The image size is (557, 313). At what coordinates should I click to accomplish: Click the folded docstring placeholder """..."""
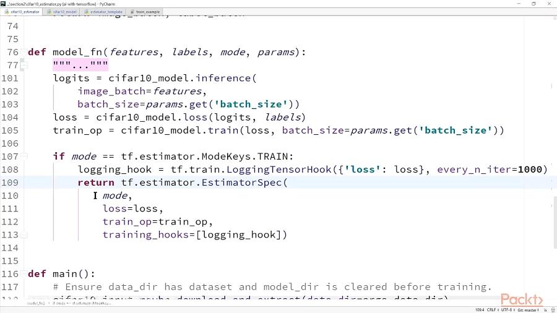coord(80,66)
